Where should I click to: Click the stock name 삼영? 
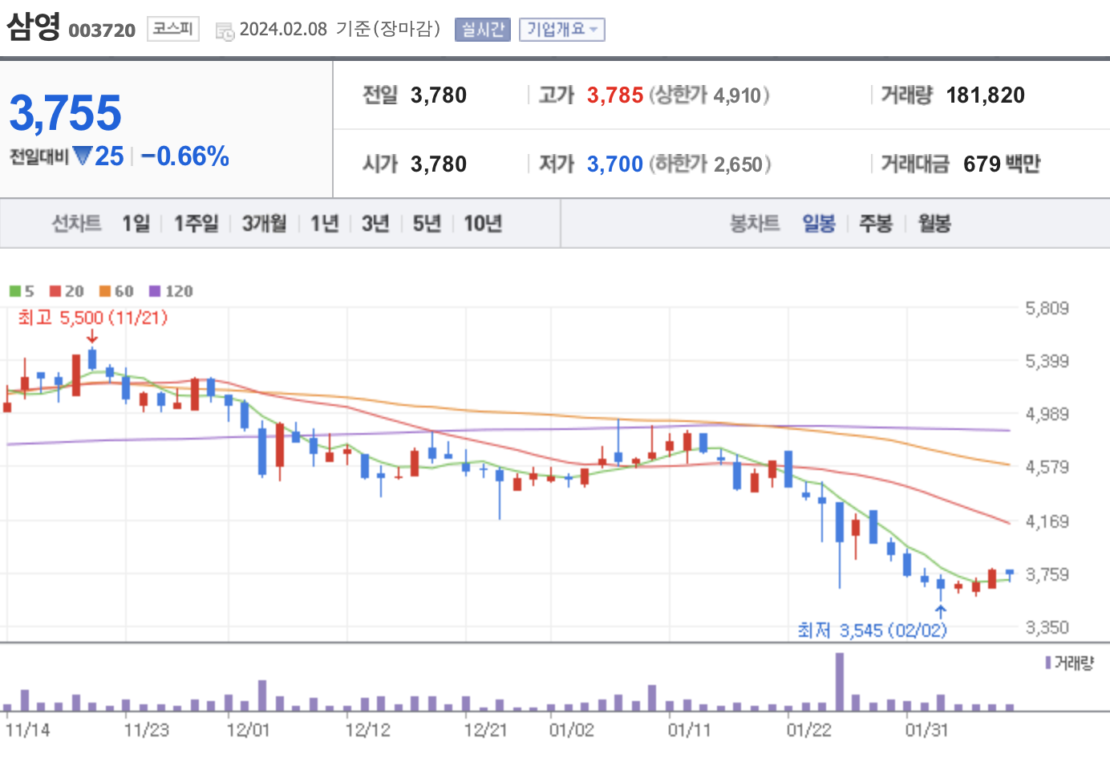point(34,27)
